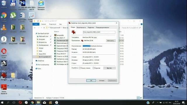Open the Quick Access Toolbar dropdown arrow
Screen dimensions: 187x105
pos(43,21)
